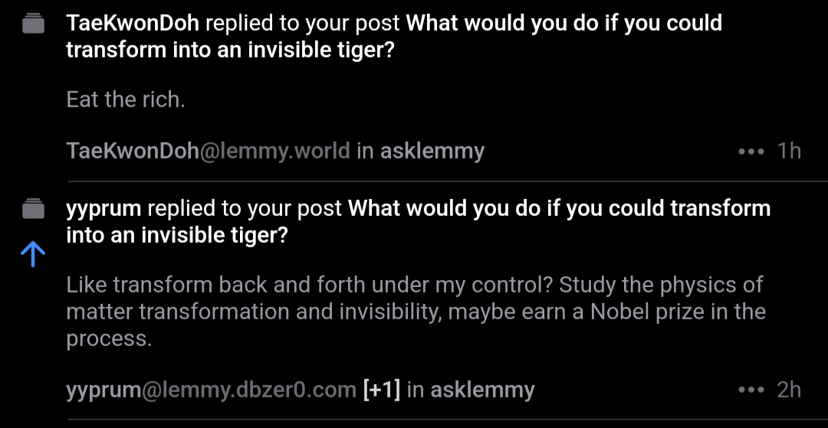Image resolution: width=828 pixels, height=428 pixels.
Task: Click "replied to your post" text after TaeKwonDoh
Action: [303, 23]
